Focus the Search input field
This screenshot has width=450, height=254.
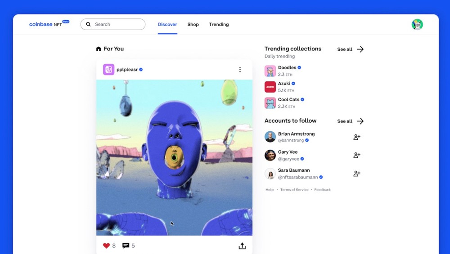tap(113, 24)
